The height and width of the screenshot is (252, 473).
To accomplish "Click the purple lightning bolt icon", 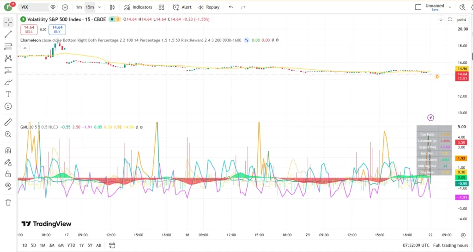I will pos(431,118).
